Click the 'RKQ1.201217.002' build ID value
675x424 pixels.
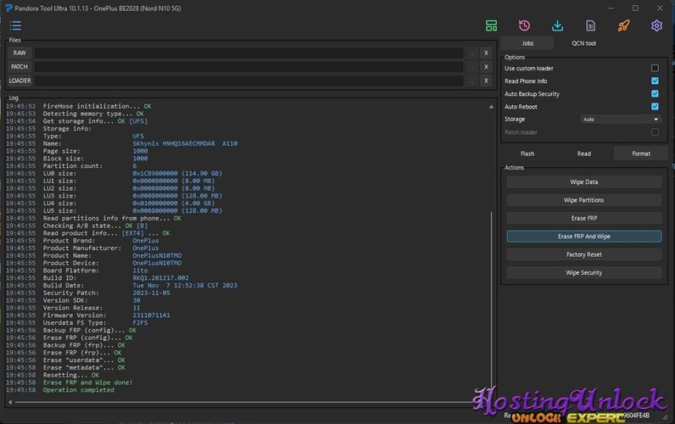pos(160,278)
